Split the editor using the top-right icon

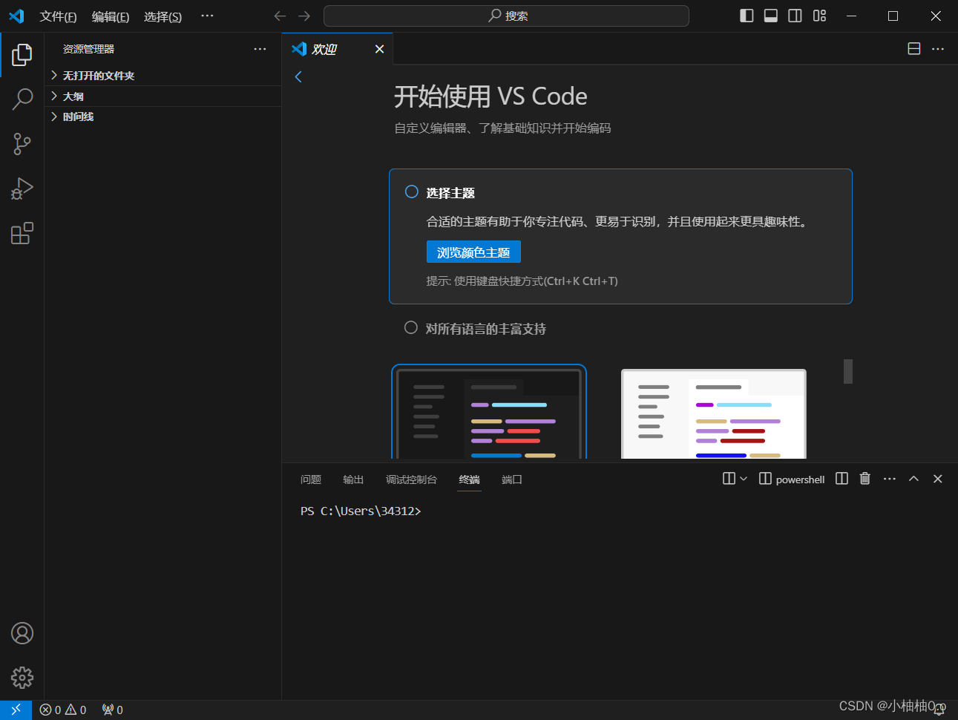pyautogui.click(x=914, y=48)
